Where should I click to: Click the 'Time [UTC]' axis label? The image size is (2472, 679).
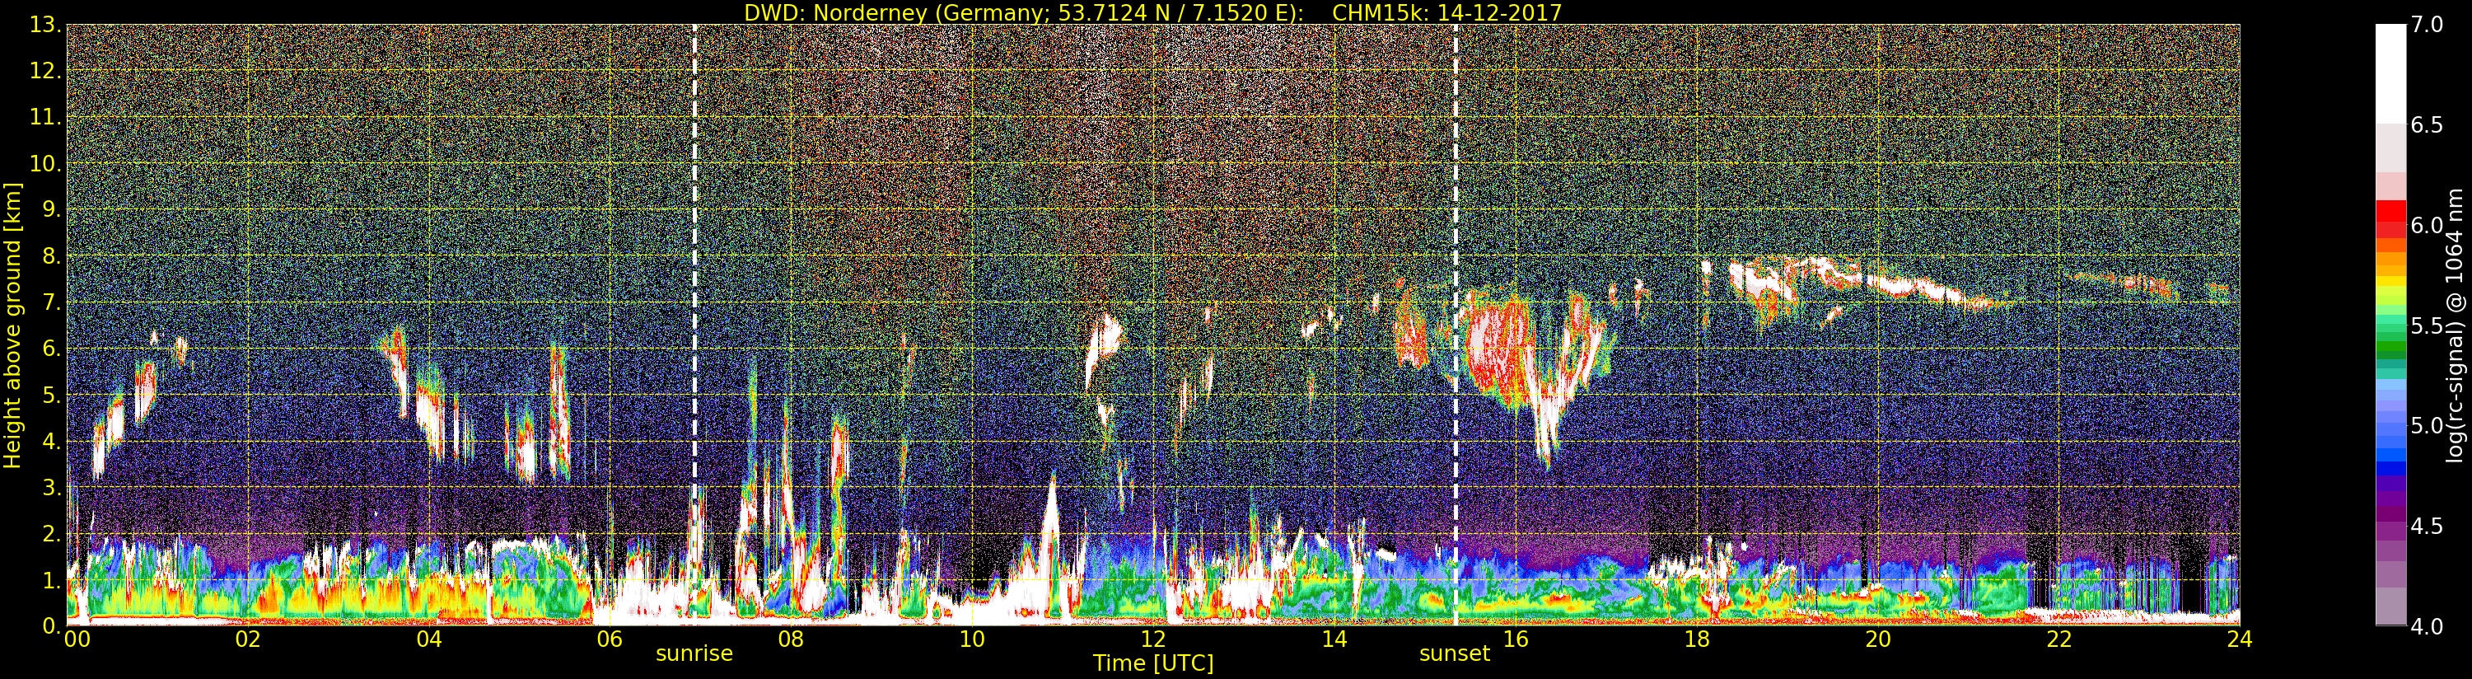pyautogui.click(x=1153, y=663)
